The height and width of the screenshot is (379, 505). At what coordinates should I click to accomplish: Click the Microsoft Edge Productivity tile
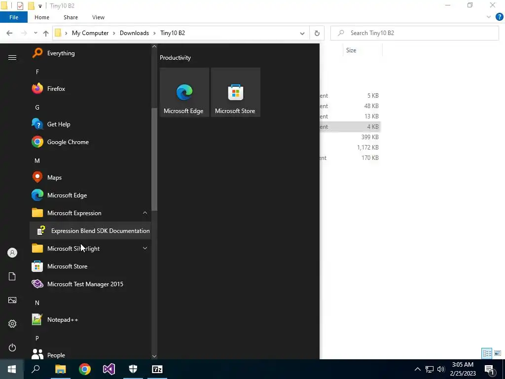(x=184, y=92)
